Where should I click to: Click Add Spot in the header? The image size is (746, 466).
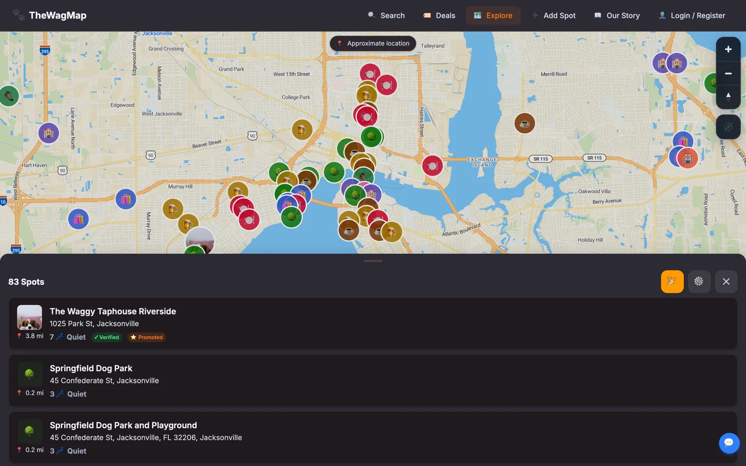point(554,16)
